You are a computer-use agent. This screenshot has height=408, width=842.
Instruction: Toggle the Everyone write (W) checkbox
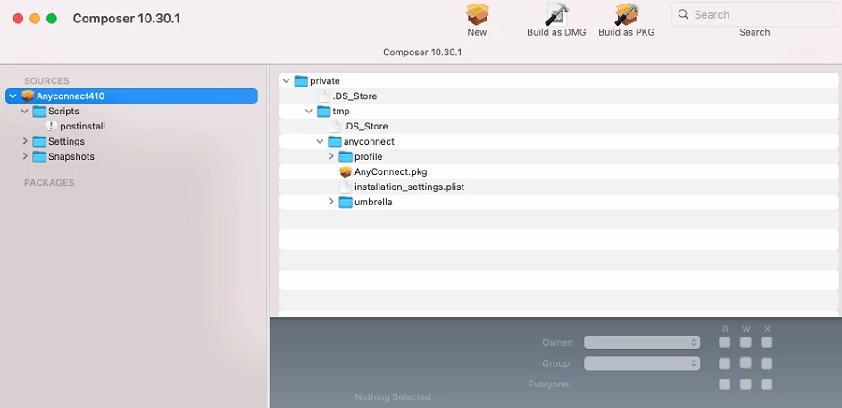click(x=746, y=385)
